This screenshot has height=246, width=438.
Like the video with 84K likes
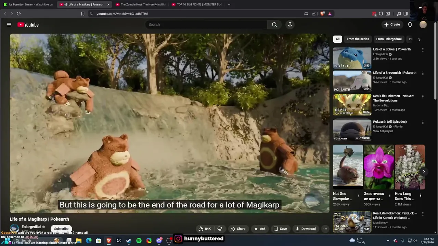pyautogui.click(x=205, y=229)
